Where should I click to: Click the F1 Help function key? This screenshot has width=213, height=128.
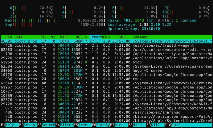pos(10,125)
